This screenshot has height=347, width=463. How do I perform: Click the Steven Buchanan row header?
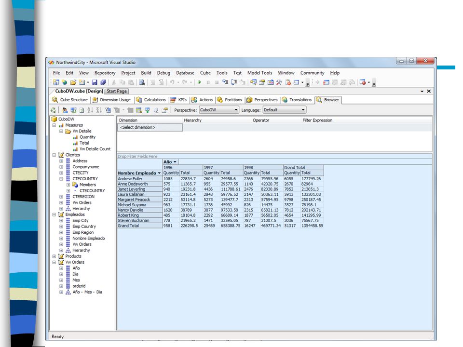tap(140, 220)
